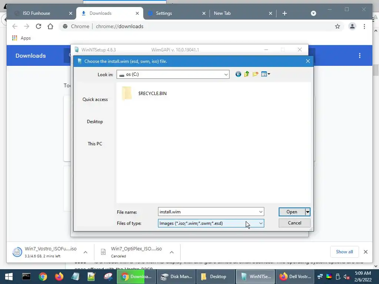Go to Chrome home page
379x284 pixels.
click(x=50, y=26)
